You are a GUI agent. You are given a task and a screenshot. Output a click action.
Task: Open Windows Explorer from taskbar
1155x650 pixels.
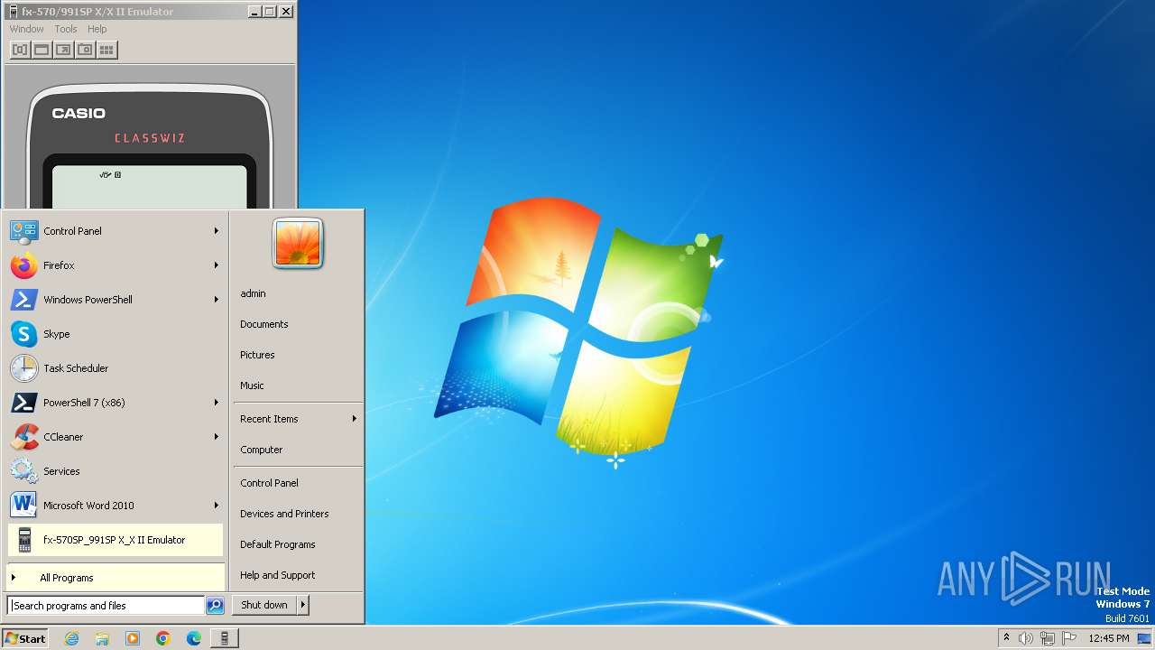pos(102,638)
